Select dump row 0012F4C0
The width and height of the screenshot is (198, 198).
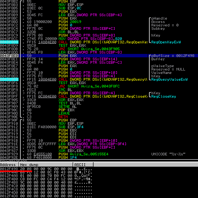pyautogui.click(x=46, y=186)
